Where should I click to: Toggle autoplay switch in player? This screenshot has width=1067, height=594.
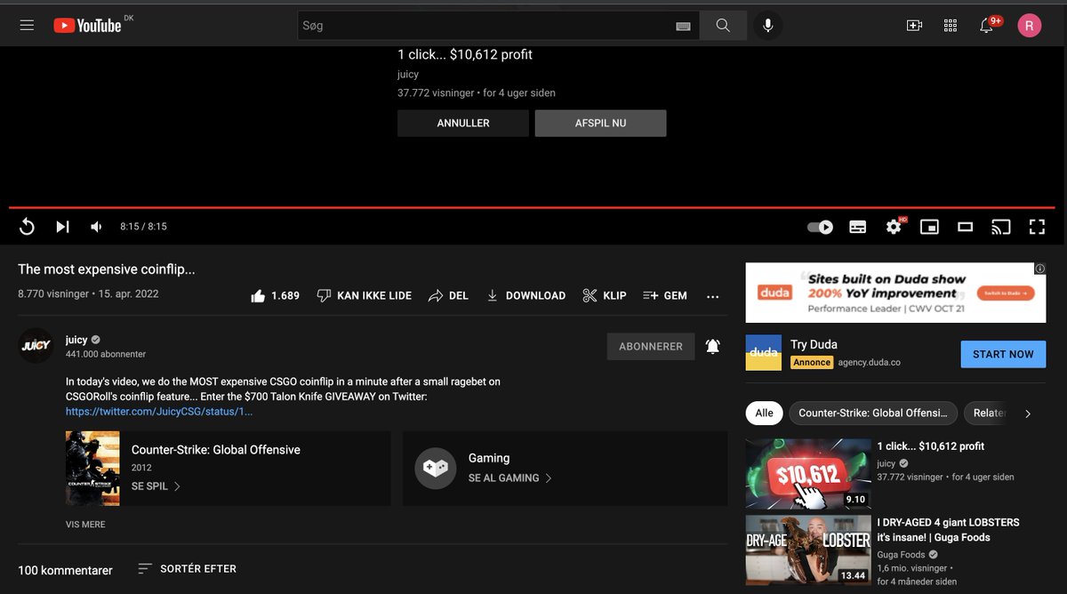pos(820,227)
